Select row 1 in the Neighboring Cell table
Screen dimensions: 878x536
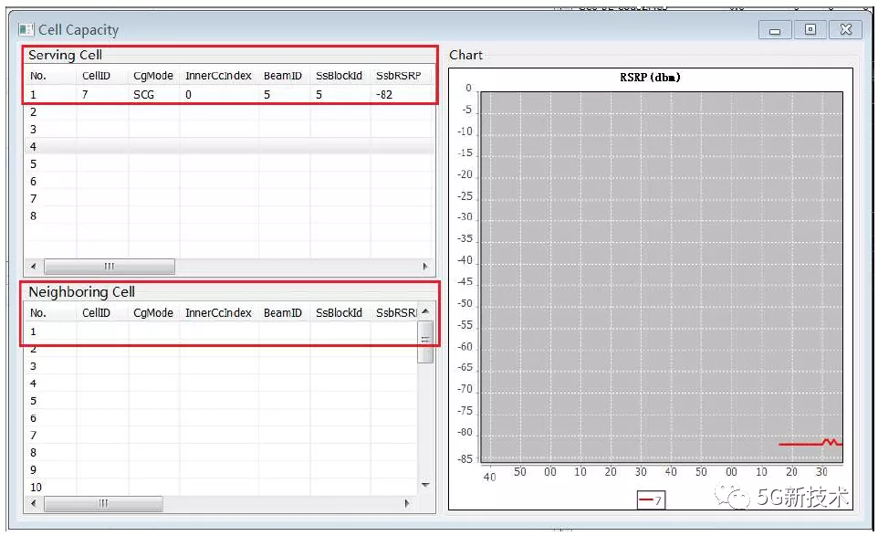coord(221,331)
